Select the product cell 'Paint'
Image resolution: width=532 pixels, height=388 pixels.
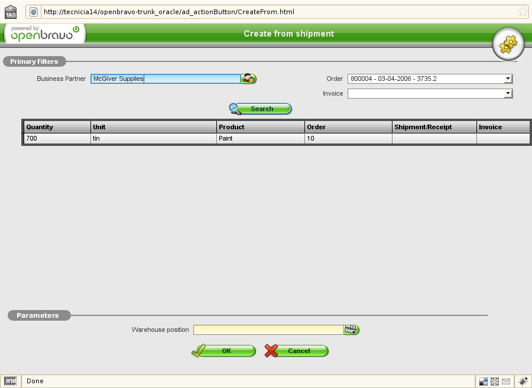click(x=261, y=138)
